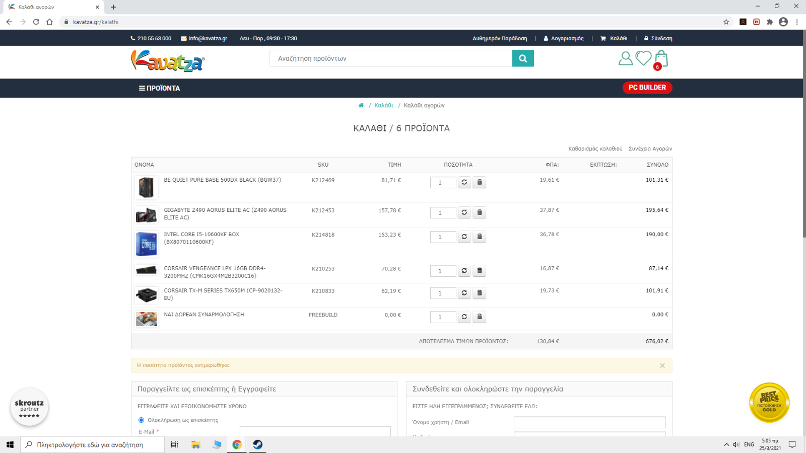Remove CORSAIR VENGEANCE LPX 16GB from cart

point(480,271)
